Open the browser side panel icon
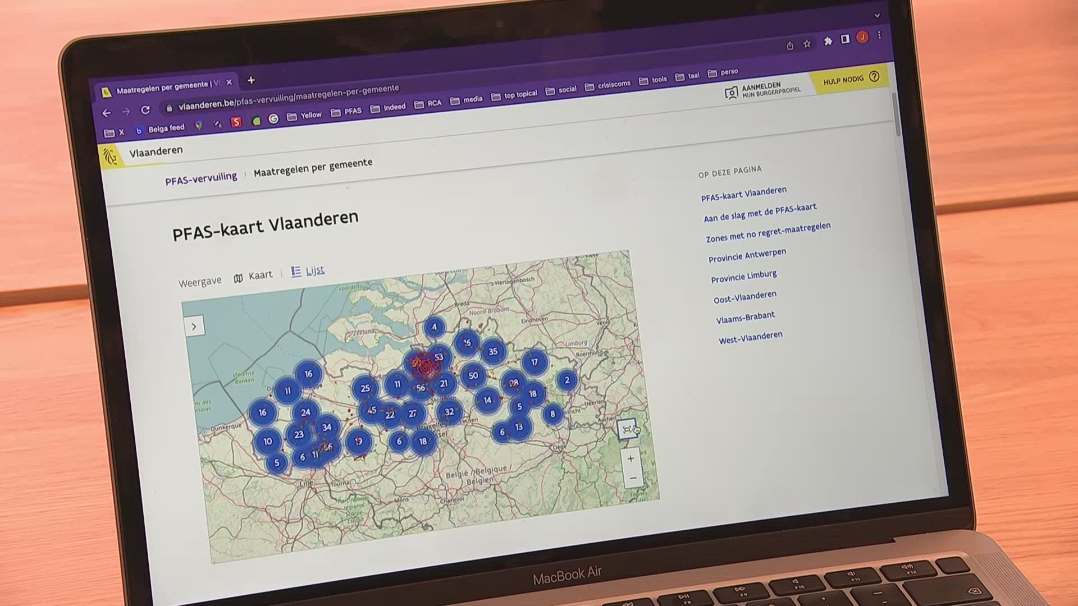1078x606 pixels. (x=844, y=39)
